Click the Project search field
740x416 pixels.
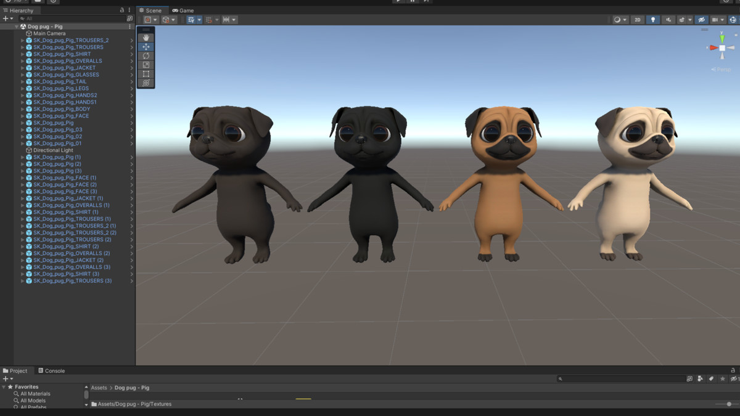[x=621, y=379]
